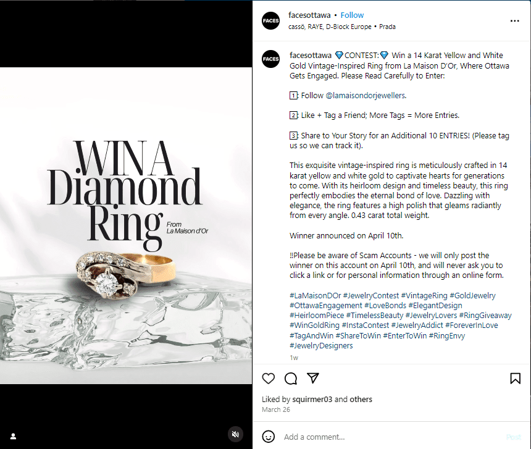Viewport: 531px width, 449px height.
Task: Open more options three-dot menu
Action: click(515, 21)
